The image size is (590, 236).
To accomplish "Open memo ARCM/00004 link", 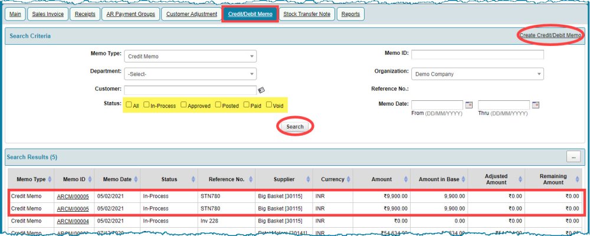I will point(73,221).
